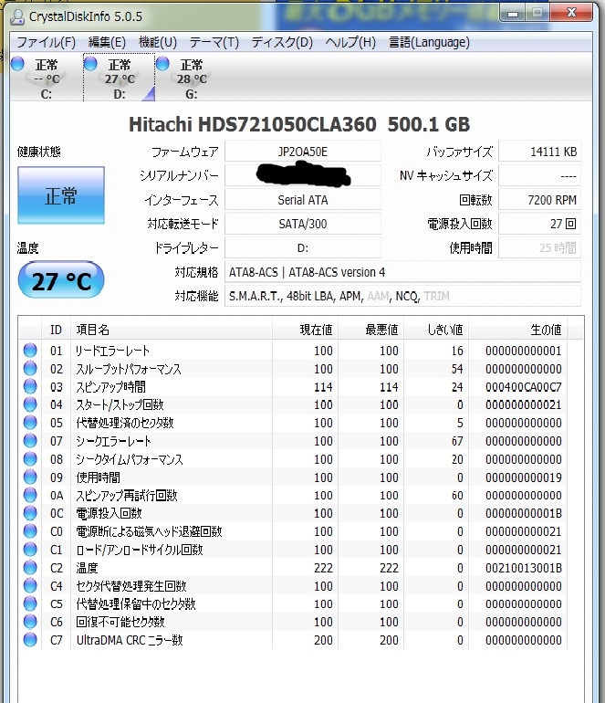Select the D: drive 27 °C tab

120,78
